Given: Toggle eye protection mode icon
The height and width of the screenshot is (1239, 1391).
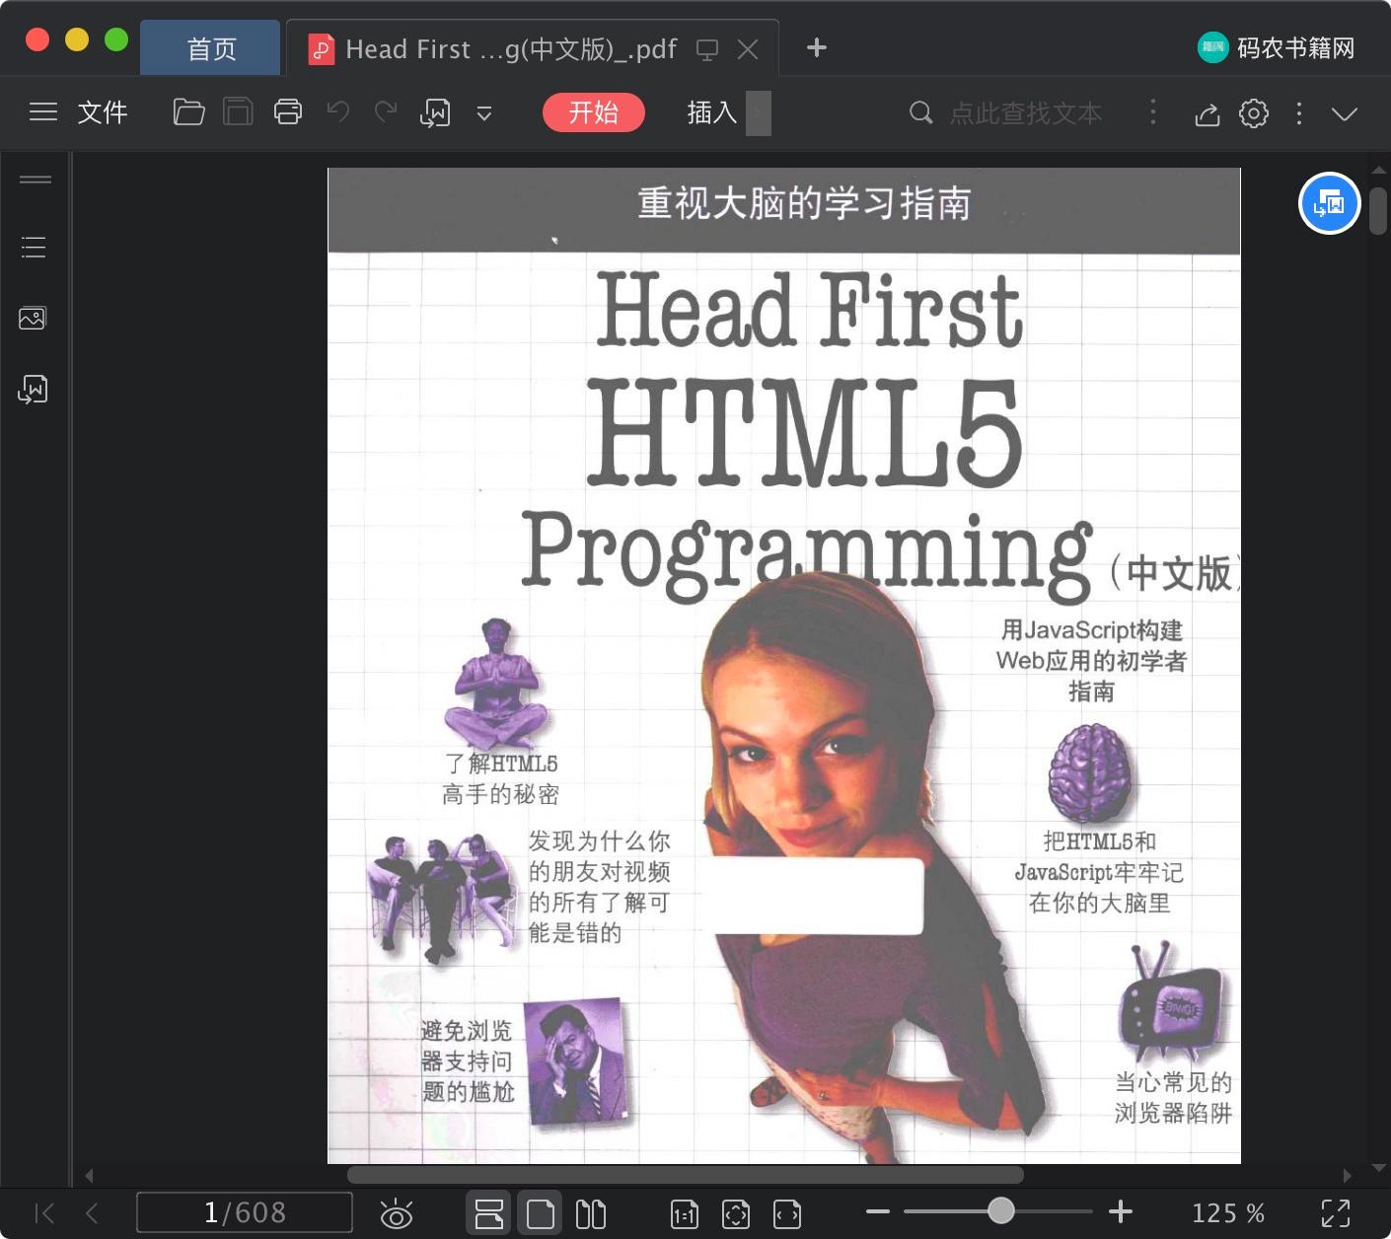Looking at the screenshot, I should pyautogui.click(x=397, y=1213).
